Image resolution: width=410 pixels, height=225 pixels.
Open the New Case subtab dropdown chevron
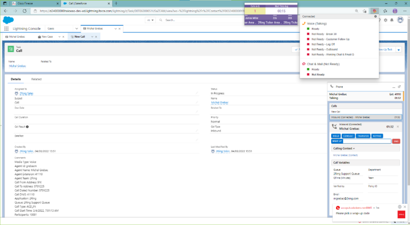[x=59, y=37]
